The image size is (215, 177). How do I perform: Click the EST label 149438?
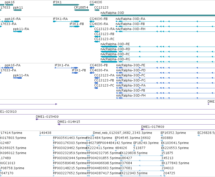pyautogui.click(x=45, y=133)
